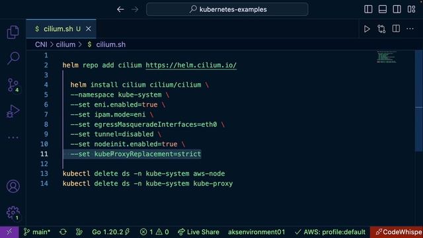Start Live Share session

point(198,232)
